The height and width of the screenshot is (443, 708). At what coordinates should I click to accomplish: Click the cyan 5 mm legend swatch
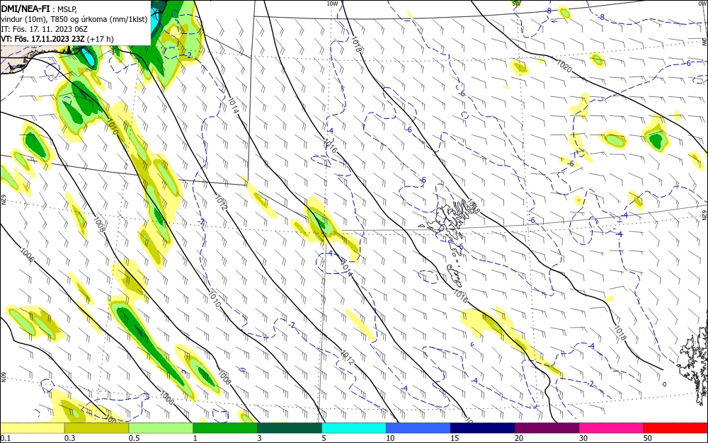coord(354,428)
